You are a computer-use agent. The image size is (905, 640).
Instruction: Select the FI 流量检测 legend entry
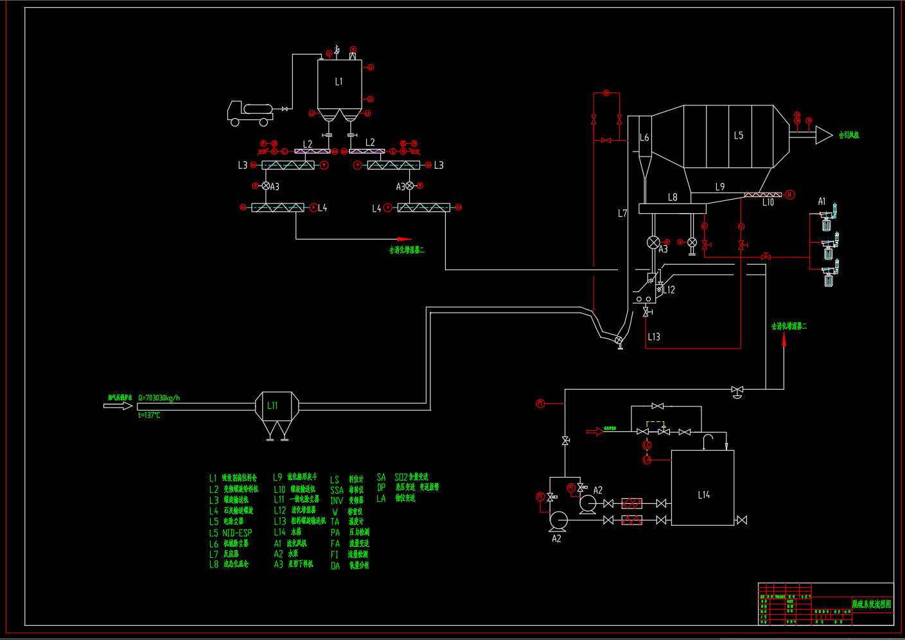point(349,554)
